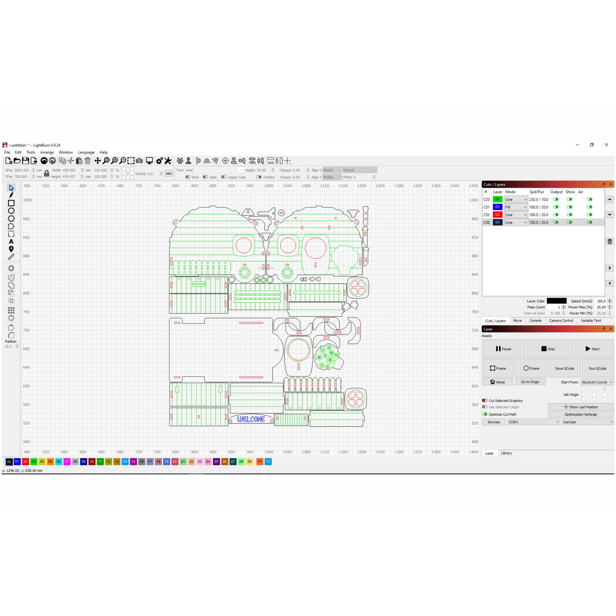Click the Grid Array tool
Screen dimensions: 616x616
click(11, 310)
